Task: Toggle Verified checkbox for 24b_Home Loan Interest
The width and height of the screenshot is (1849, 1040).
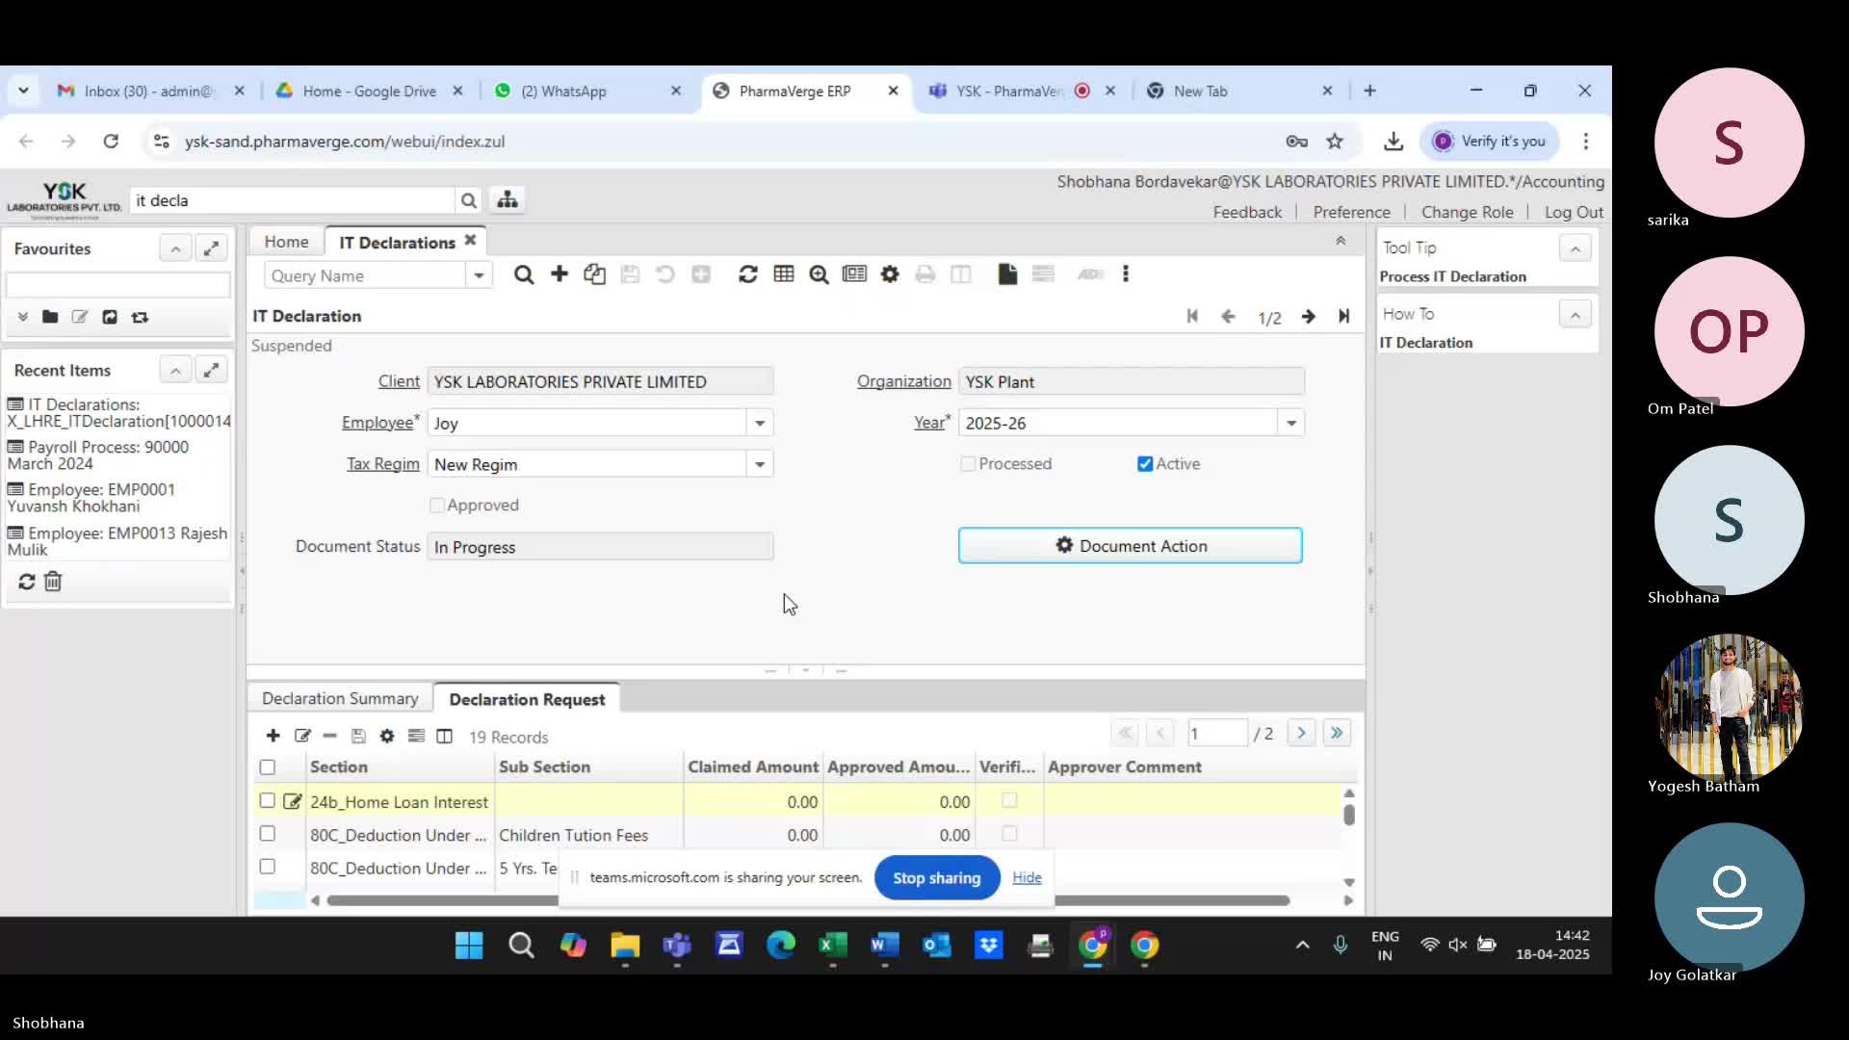Action: 1009,800
